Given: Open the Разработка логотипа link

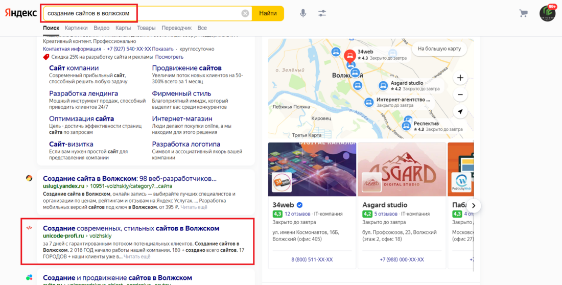Looking at the screenshot, I should click(186, 144).
